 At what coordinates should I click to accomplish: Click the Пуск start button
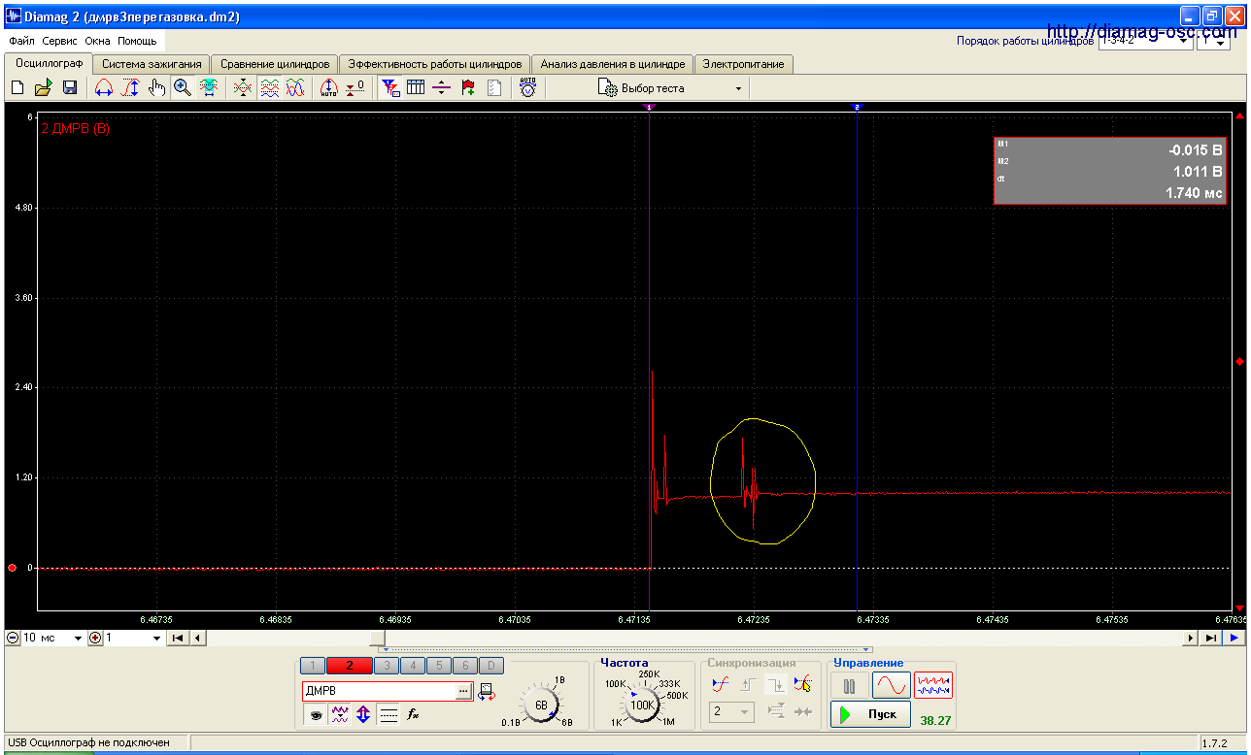coord(871,715)
